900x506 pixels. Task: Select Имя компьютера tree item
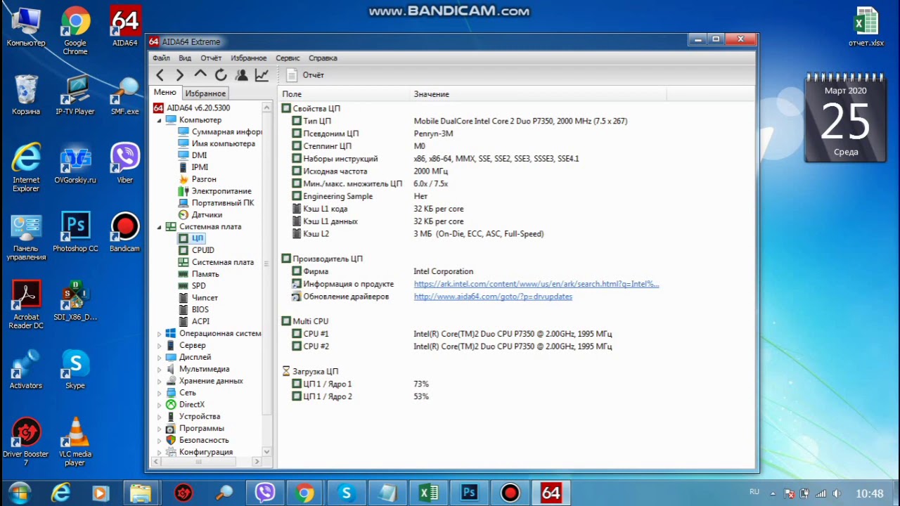tap(217, 143)
